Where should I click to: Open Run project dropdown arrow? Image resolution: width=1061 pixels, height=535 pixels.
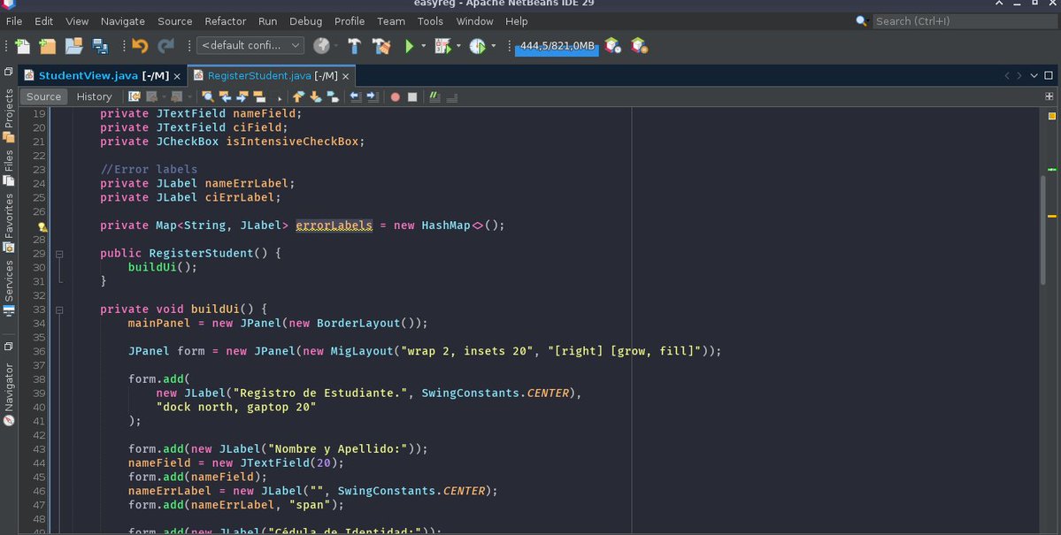click(x=424, y=46)
